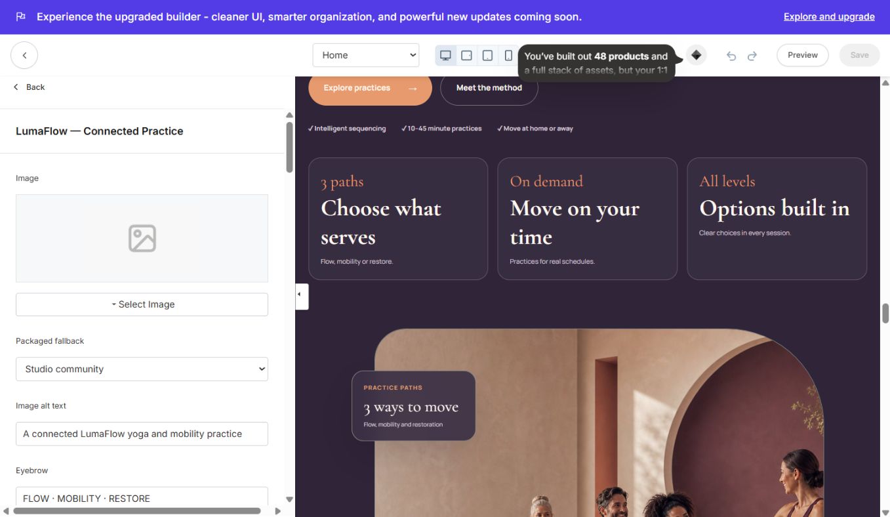The width and height of the screenshot is (890, 517).
Task: Click the Save button
Action: (x=859, y=55)
